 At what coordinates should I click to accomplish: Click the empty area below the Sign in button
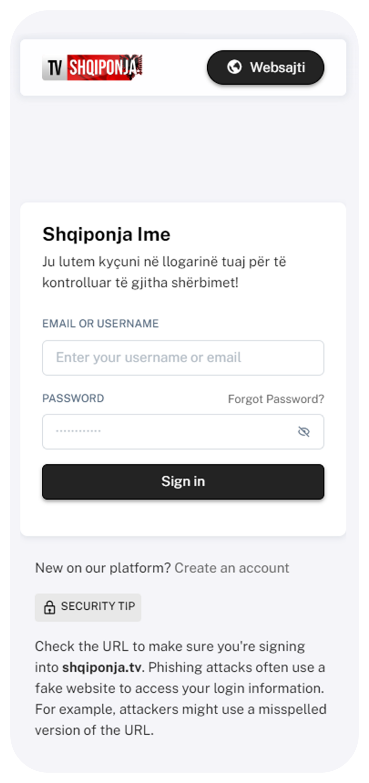pyautogui.click(x=183, y=518)
